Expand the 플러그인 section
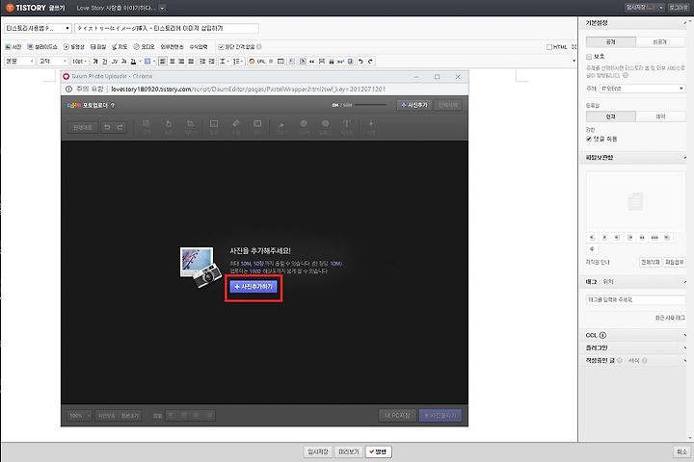This screenshot has width=694, height=462. [x=684, y=348]
